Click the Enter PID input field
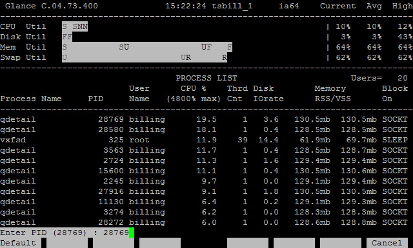413x248 pixels. tap(67, 233)
